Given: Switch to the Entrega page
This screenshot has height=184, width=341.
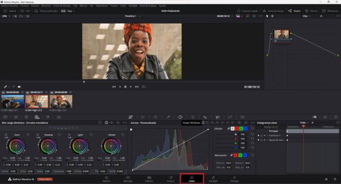Looking at the screenshot, I should click(x=234, y=179).
